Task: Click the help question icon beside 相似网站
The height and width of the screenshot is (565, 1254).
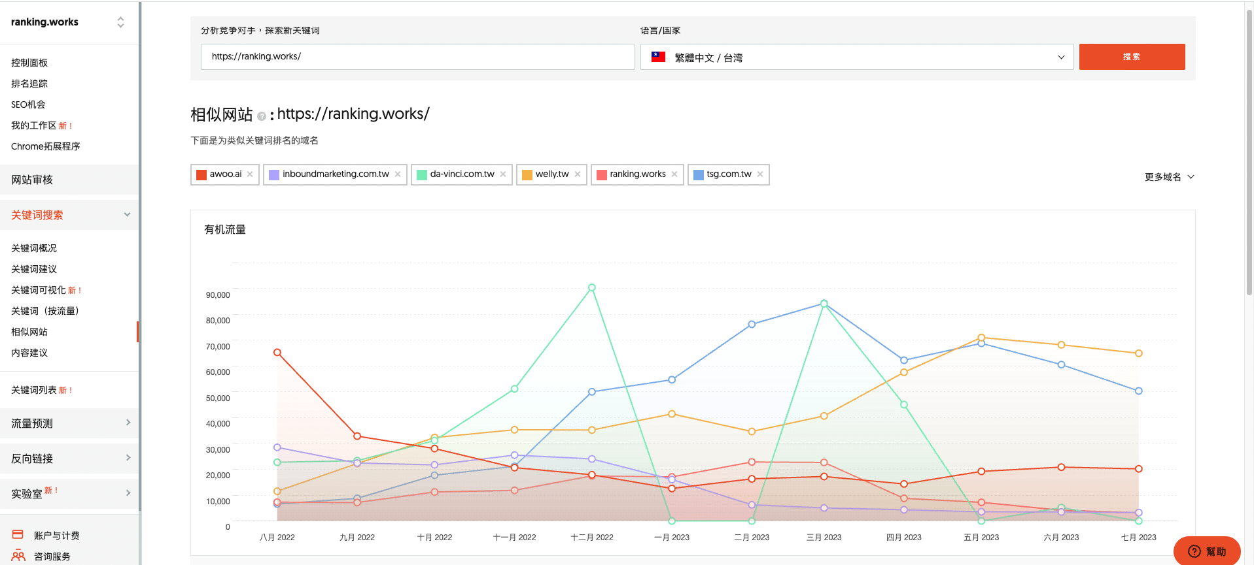Action: point(262,116)
